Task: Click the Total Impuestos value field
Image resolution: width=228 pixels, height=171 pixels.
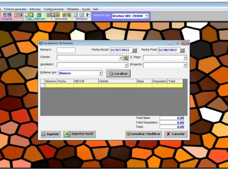Action: (x=172, y=123)
